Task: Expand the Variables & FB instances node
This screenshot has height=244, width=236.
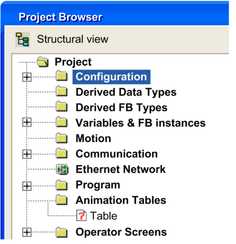Action: pos(27,123)
